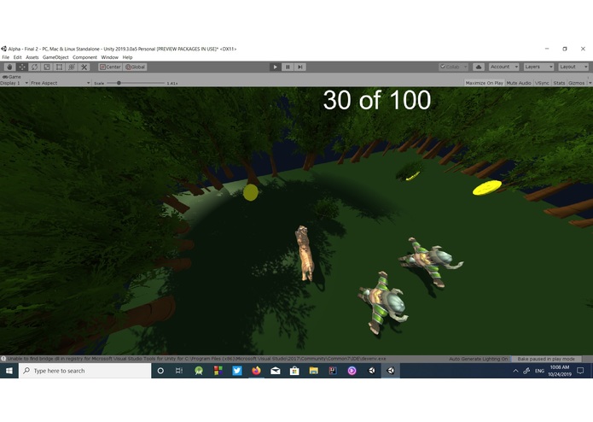The height and width of the screenshot is (422, 593).
Task: Switch to the active Unity taskbar icon
Action: (391, 371)
